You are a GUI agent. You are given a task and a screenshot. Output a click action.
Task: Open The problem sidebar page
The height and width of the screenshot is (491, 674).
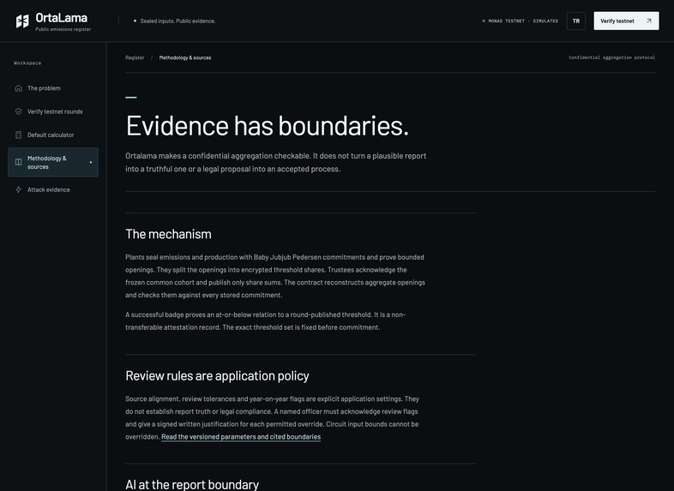pyautogui.click(x=53, y=88)
